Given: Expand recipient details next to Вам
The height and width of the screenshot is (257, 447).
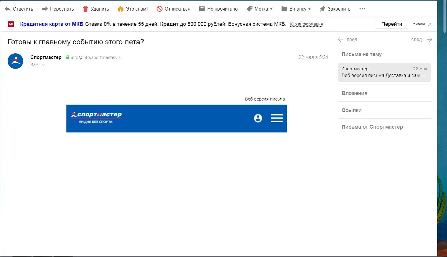Looking at the screenshot, I should pos(43,65).
